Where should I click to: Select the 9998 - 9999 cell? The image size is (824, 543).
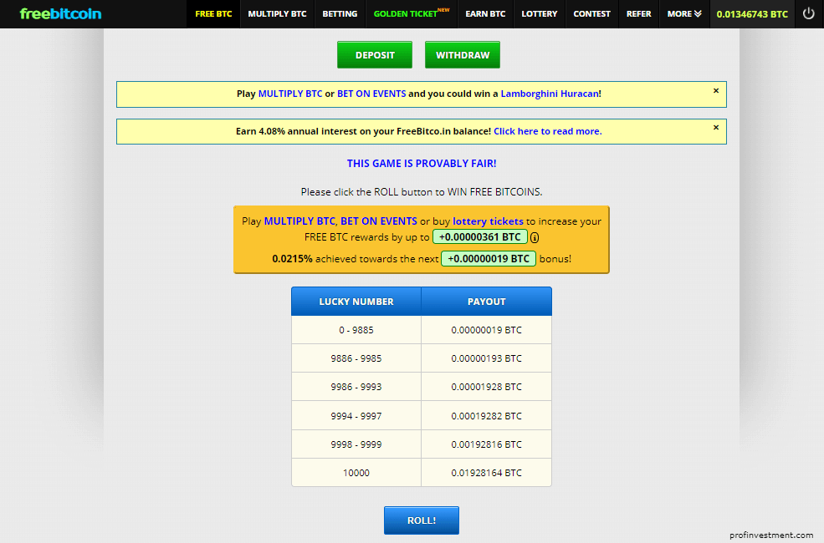(x=356, y=444)
